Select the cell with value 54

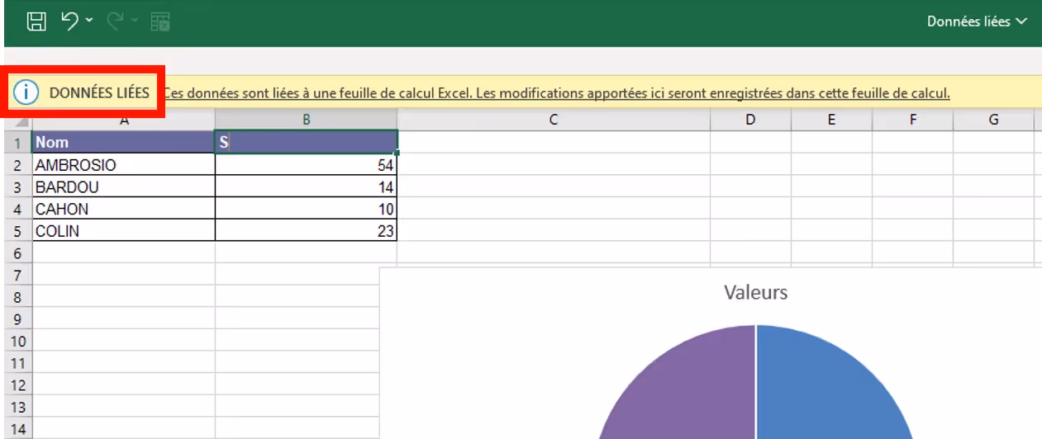point(306,165)
